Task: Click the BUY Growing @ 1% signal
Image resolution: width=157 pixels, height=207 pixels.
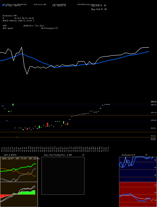Action: [49, 28]
